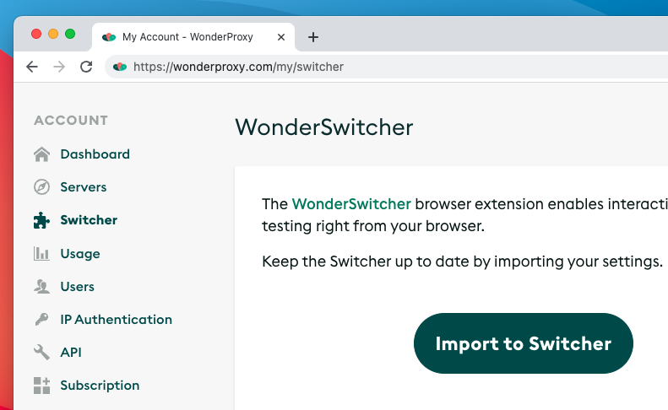Open the Subscription sidebar link
This screenshot has height=410, width=668.
(100, 386)
